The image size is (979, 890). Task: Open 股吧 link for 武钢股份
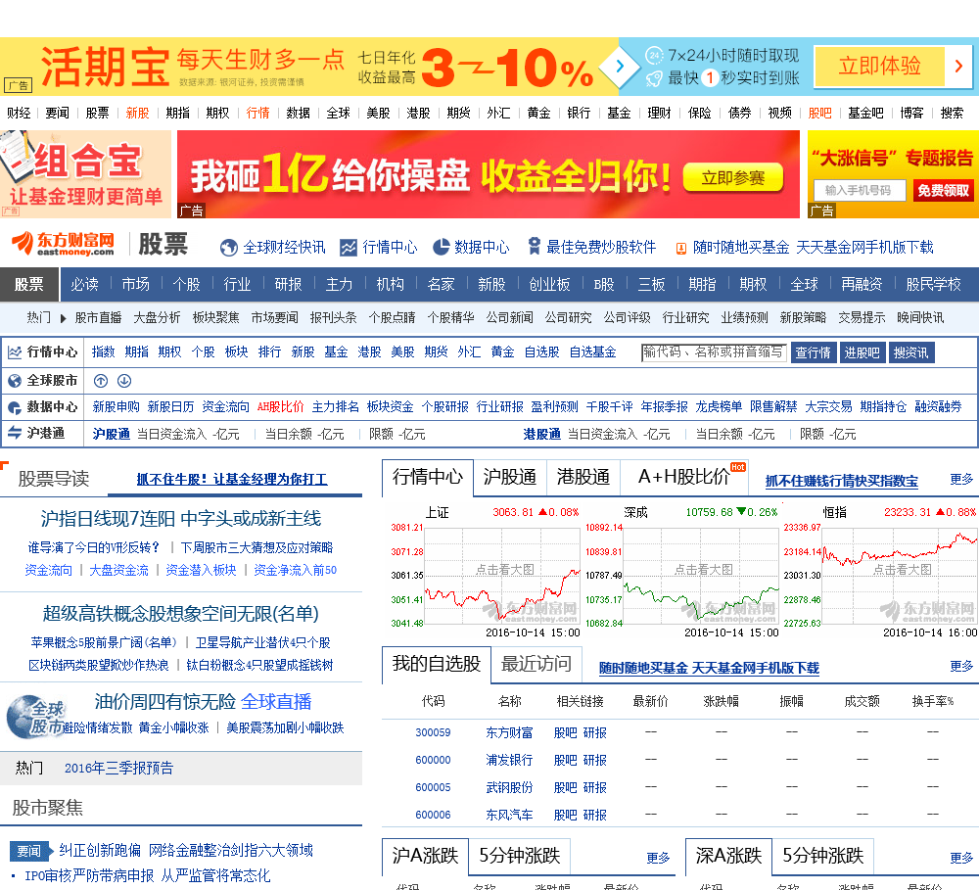[x=565, y=787]
